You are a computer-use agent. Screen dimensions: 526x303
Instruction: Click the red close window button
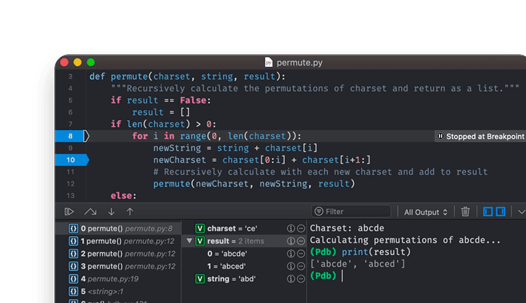pyautogui.click(x=64, y=62)
